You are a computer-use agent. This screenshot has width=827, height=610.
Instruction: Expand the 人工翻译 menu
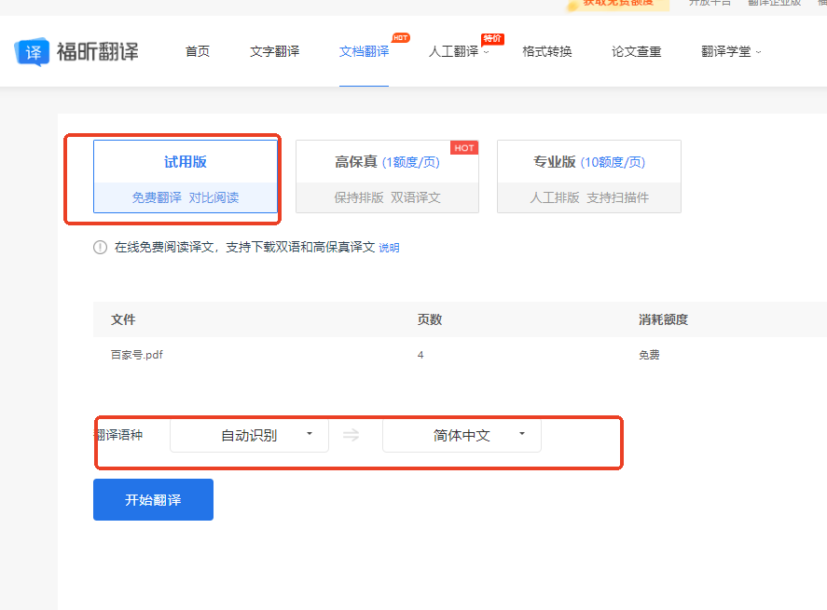(x=458, y=51)
